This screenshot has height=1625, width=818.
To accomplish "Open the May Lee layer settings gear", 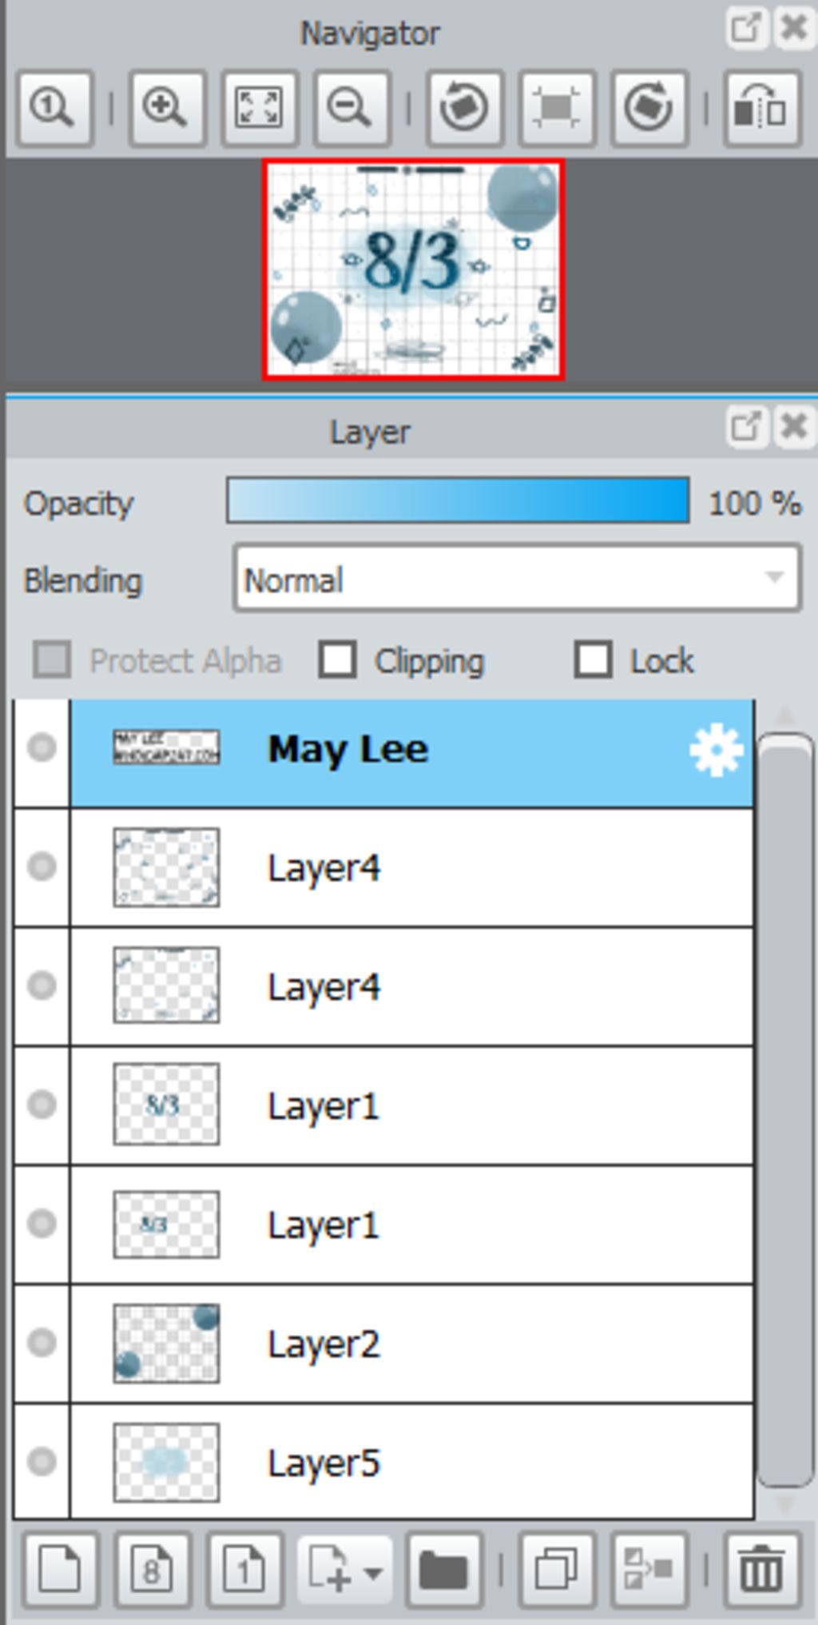I will pyautogui.click(x=716, y=750).
